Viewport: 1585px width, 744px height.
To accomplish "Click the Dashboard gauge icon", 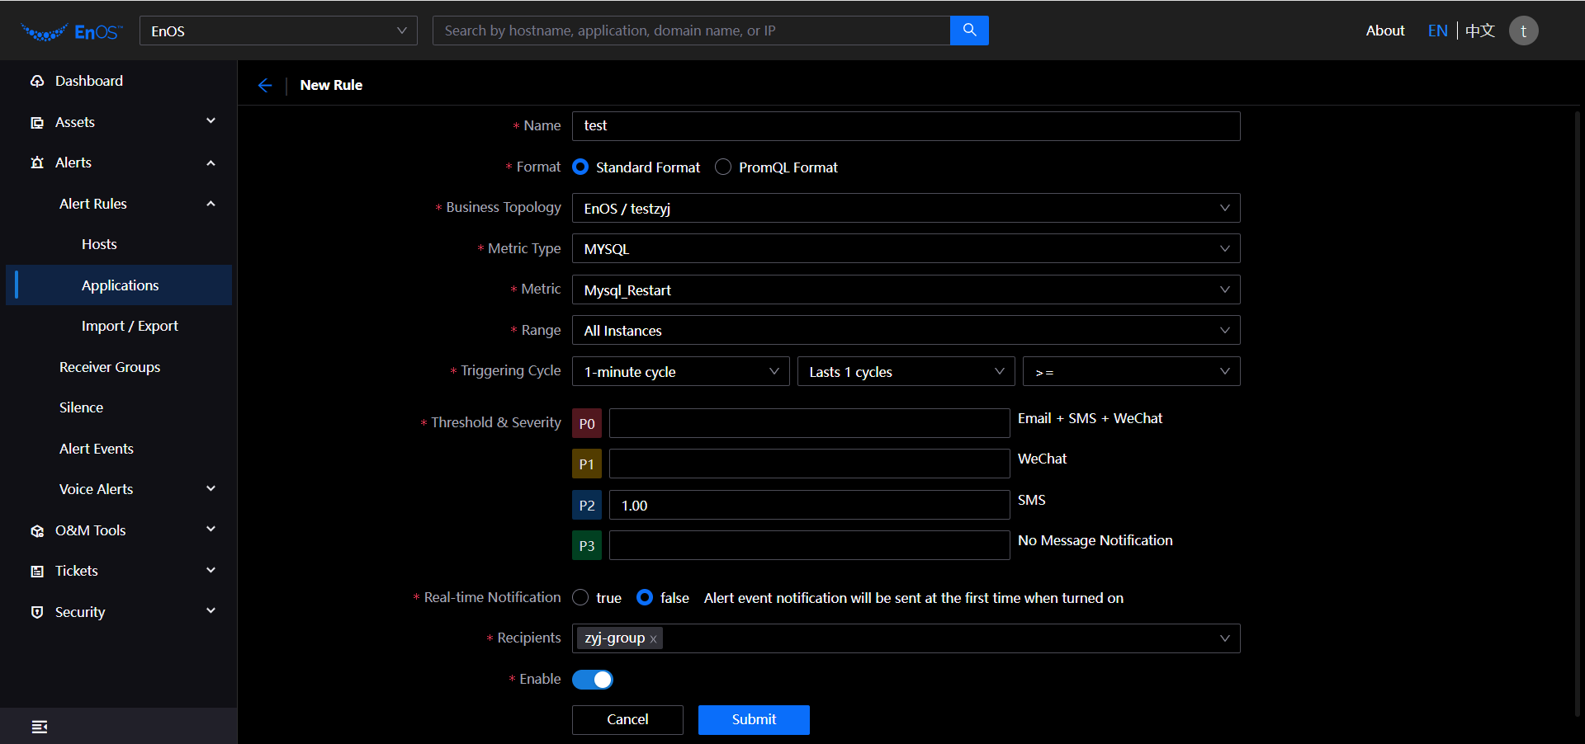I will click(37, 81).
